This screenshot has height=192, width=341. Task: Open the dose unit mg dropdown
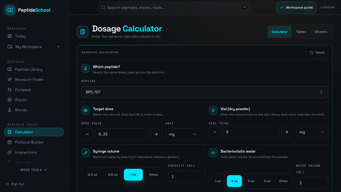point(183,134)
